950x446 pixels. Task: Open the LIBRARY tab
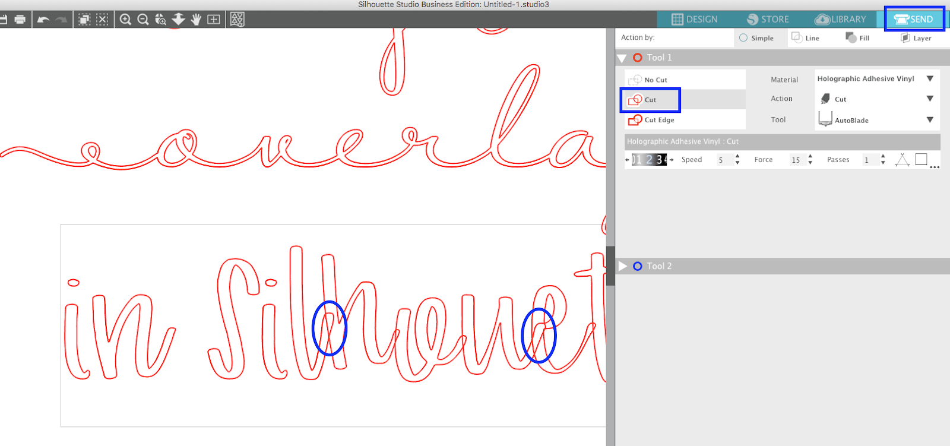pyautogui.click(x=840, y=19)
